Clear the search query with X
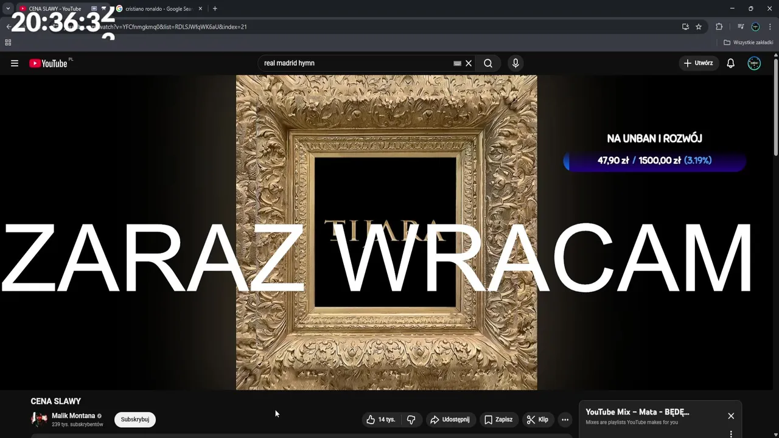This screenshot has width=779, height=438. (469, 63)
